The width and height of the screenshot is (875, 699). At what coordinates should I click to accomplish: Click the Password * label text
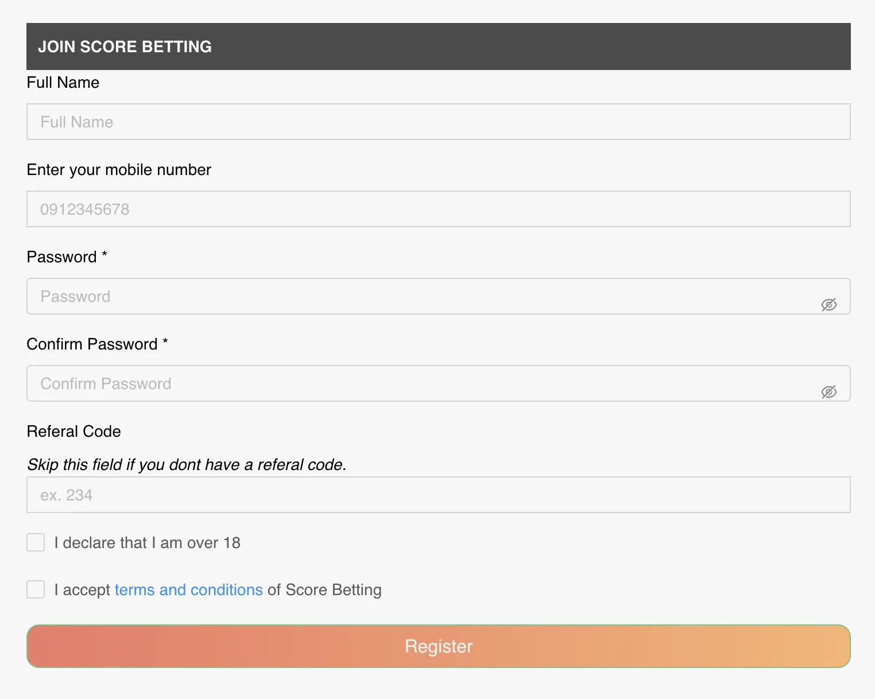(x=67, y=257)
